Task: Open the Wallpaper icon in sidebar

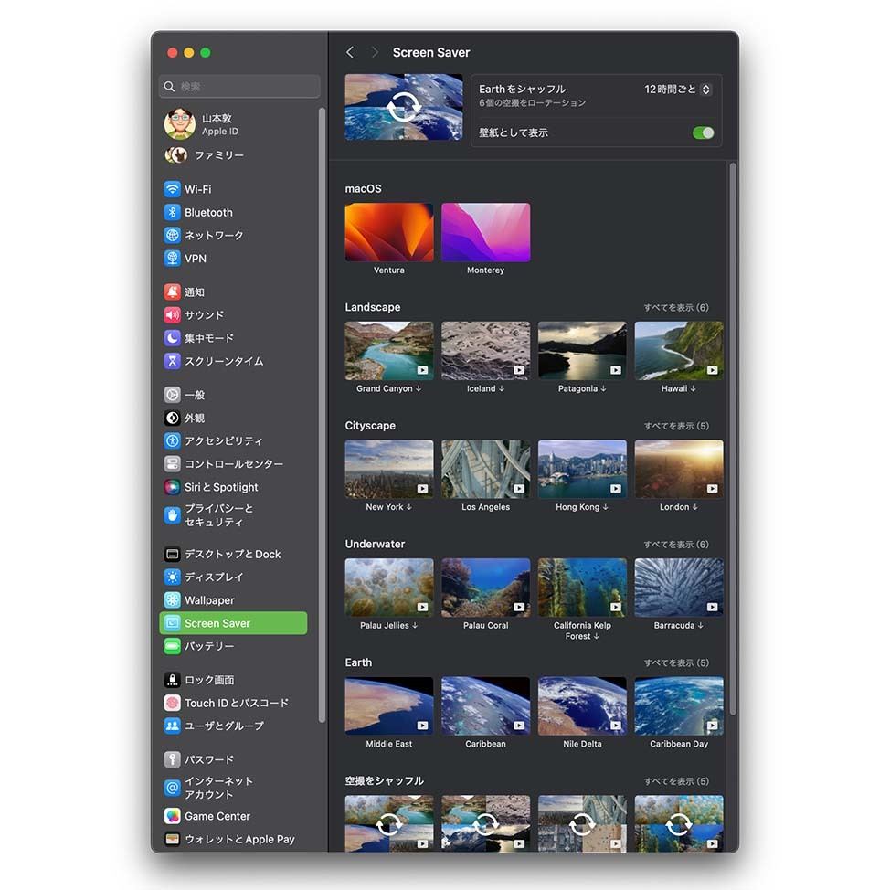Action: point(172,600)
